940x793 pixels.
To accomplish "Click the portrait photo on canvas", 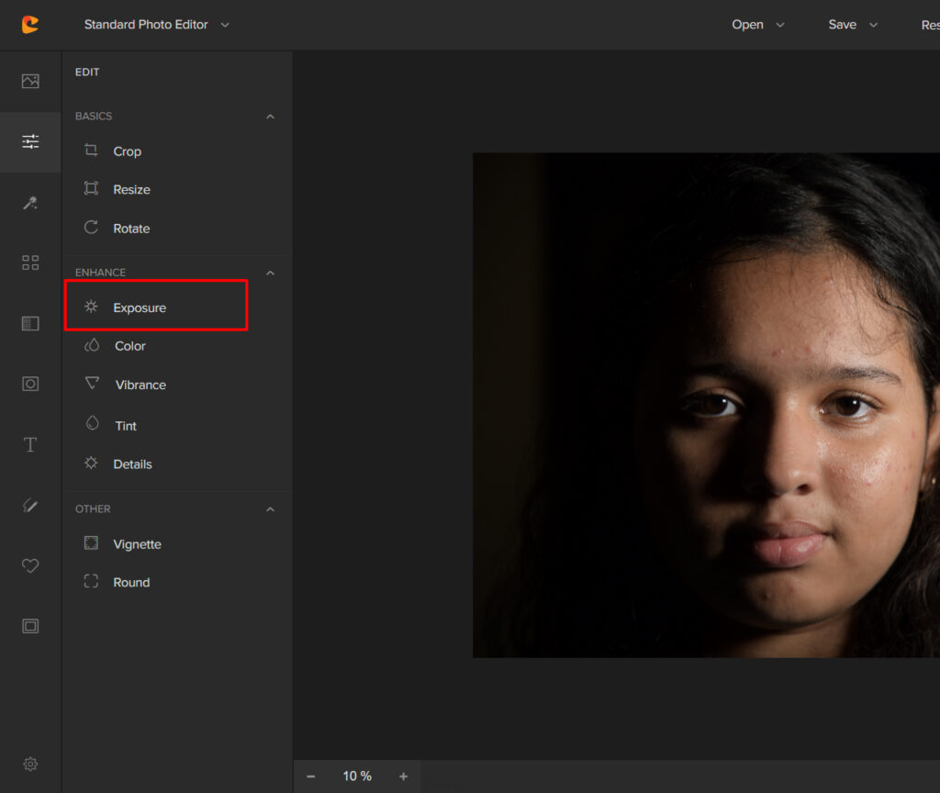I will [706, 405].
